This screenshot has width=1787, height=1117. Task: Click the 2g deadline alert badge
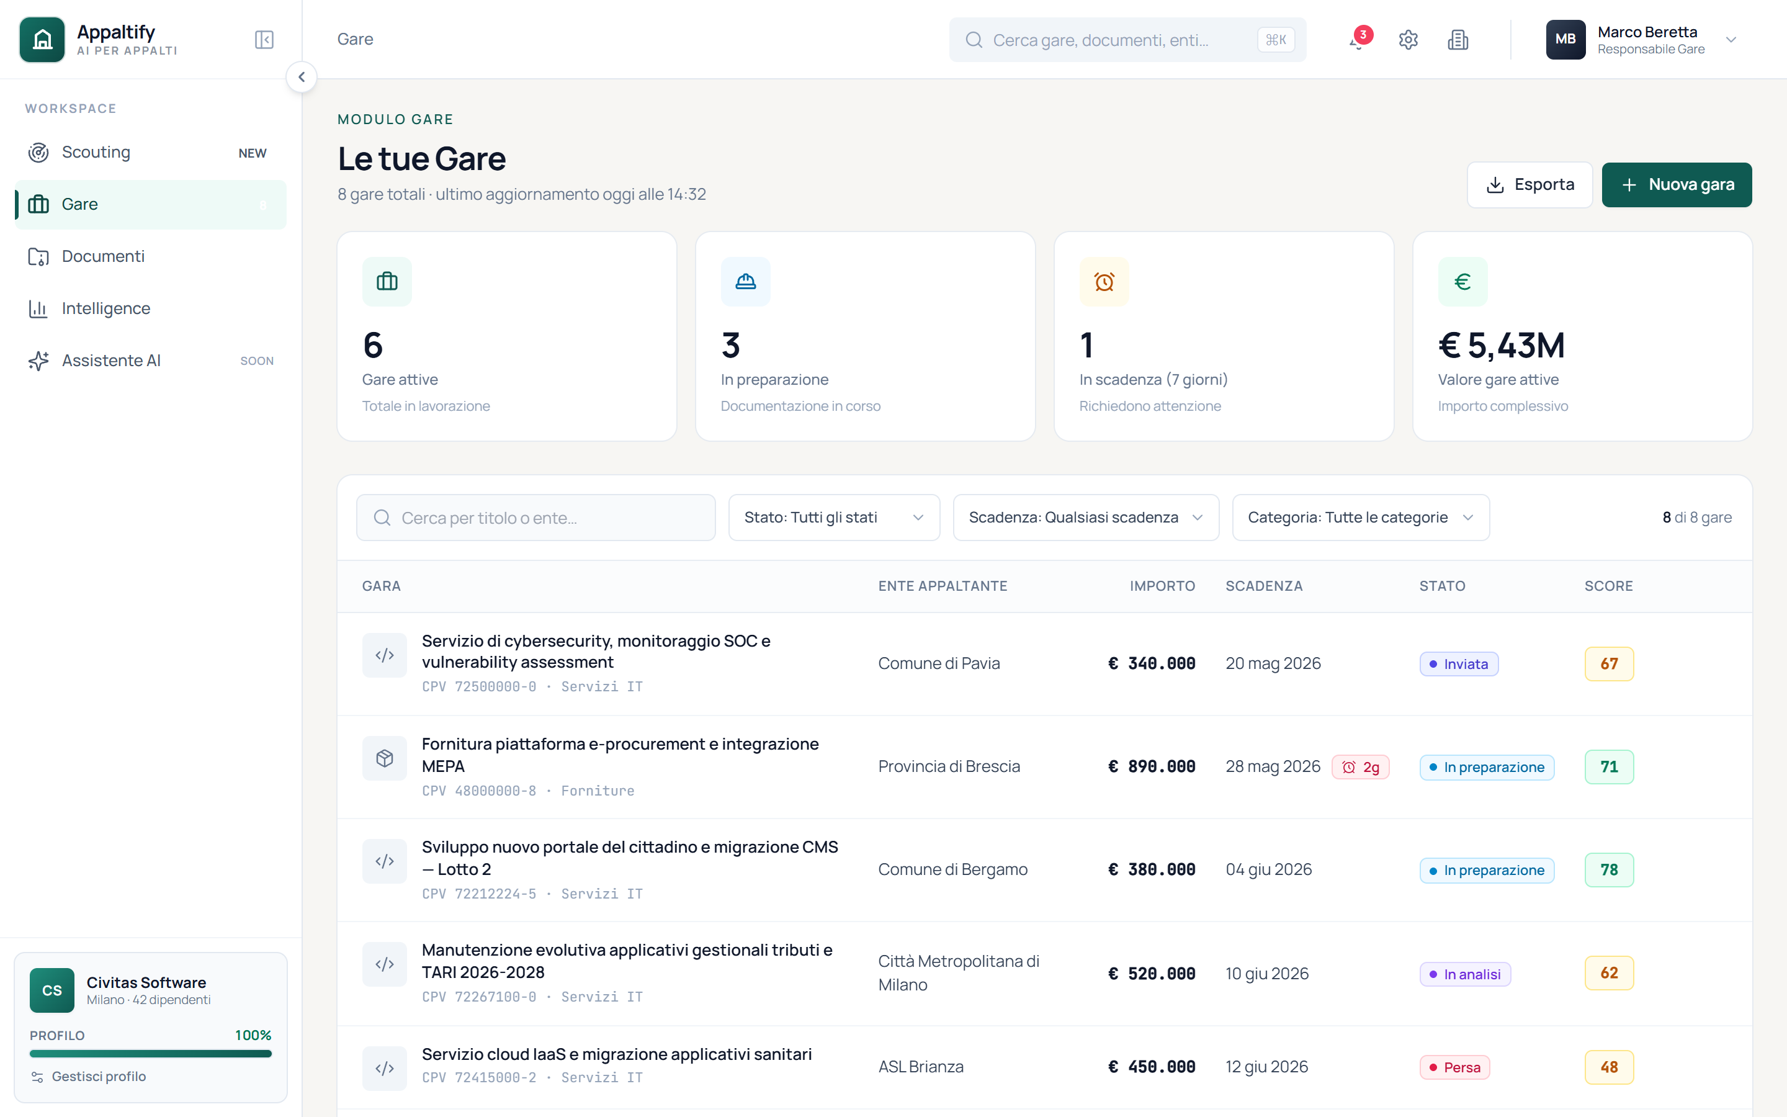click(x=1360, y=768)
